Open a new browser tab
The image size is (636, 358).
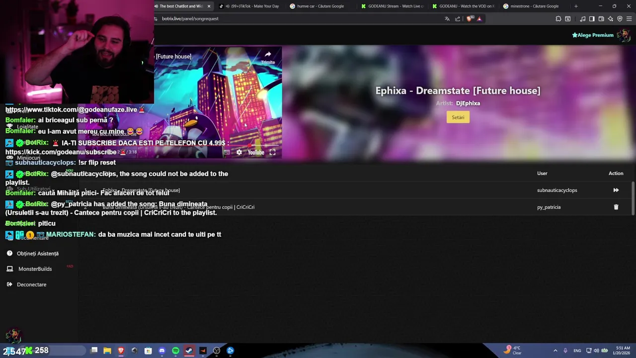(576, 6)
